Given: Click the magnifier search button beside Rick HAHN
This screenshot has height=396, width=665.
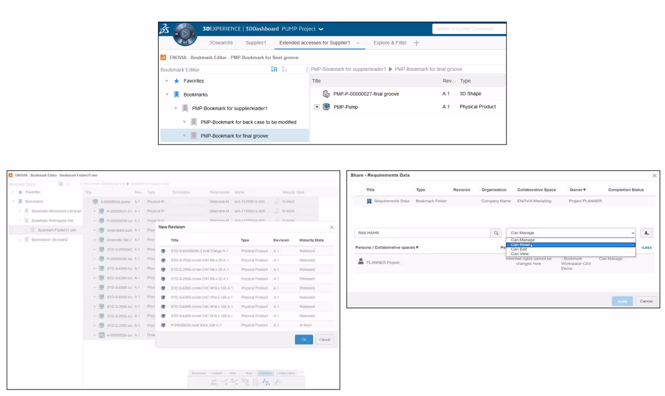Looking at the screenshot, I should click(496, 233).
